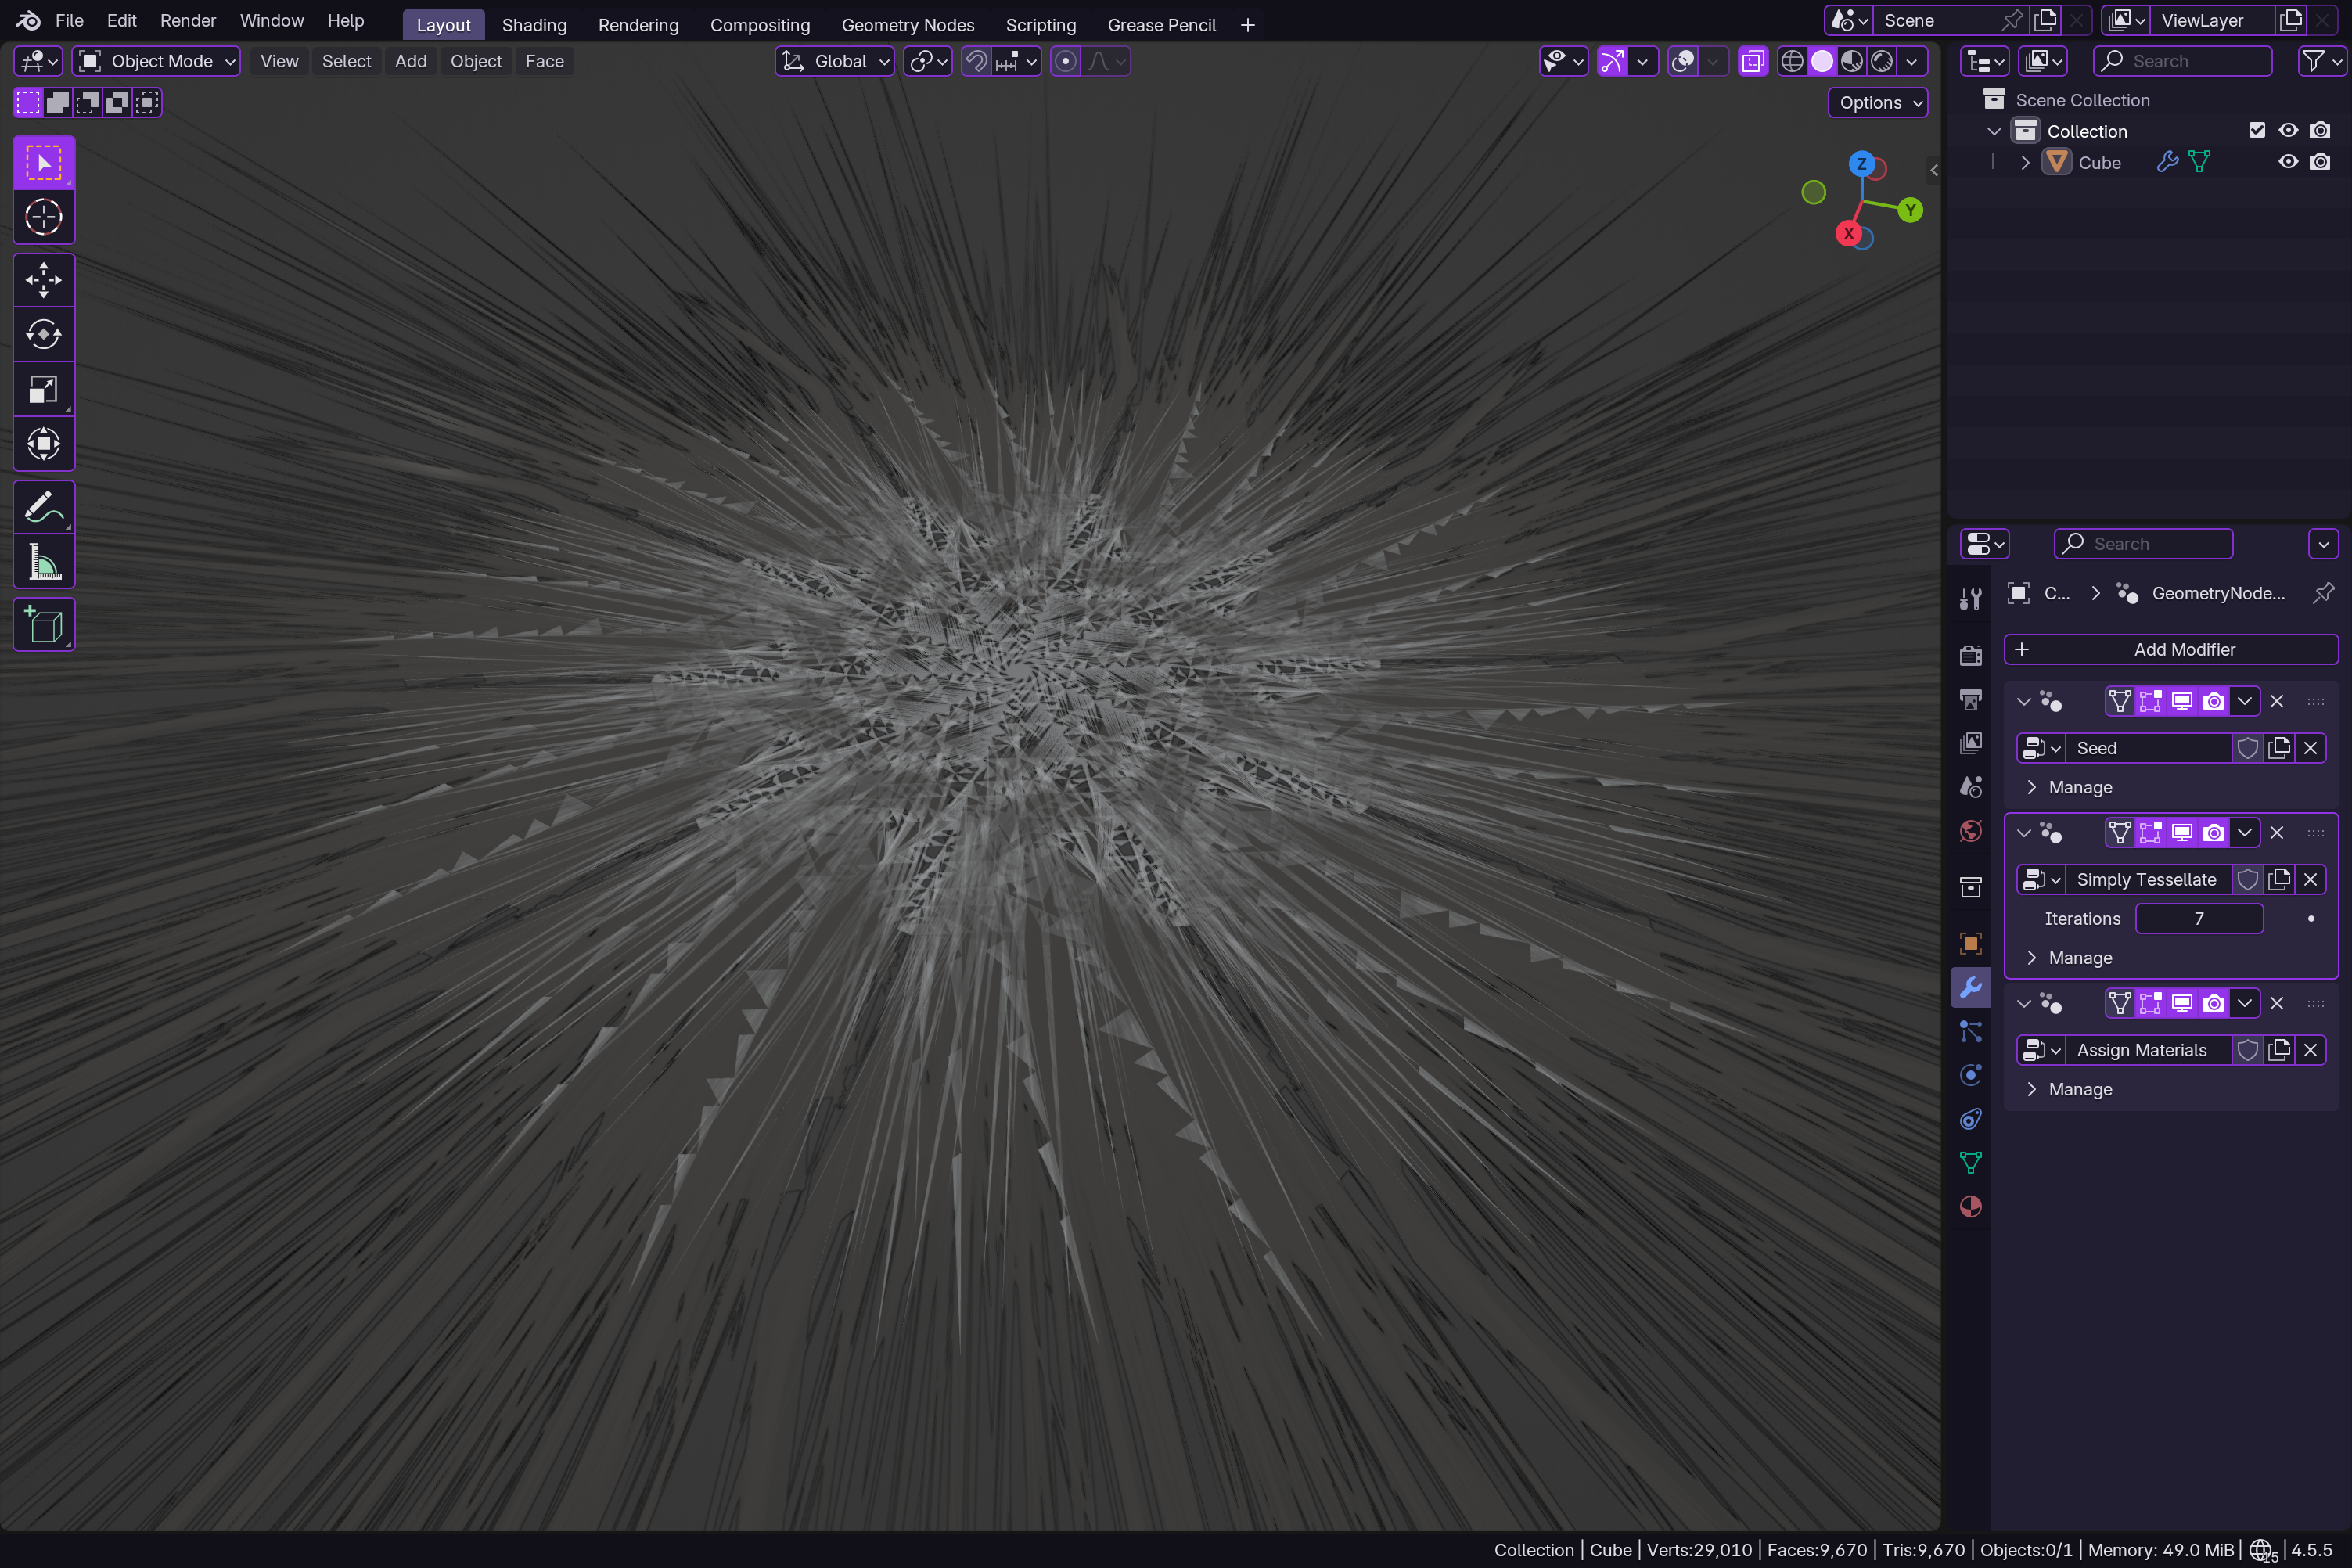Expand Manage panel under Simply Tessellate
The image size is (2352, 1568).
click(x=2078, y=958)
